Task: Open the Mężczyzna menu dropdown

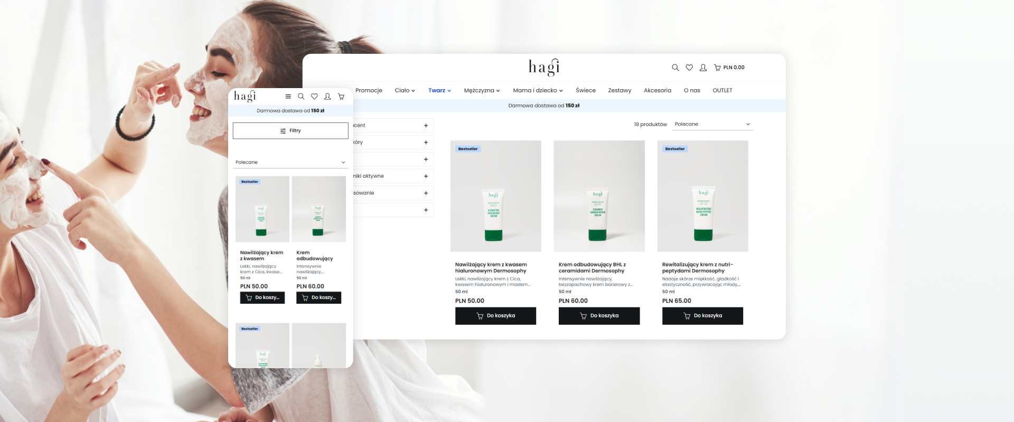Action: click(x=482, y=91)
